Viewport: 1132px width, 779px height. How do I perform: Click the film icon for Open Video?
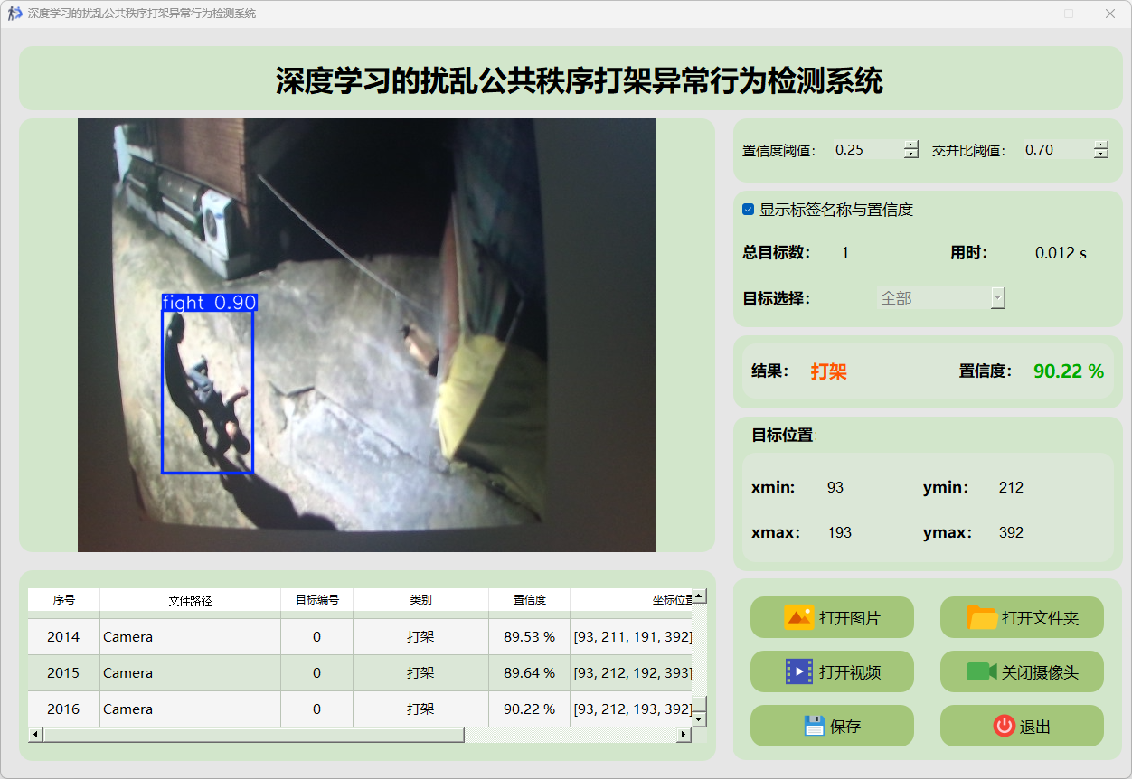[x=799, y=671]
